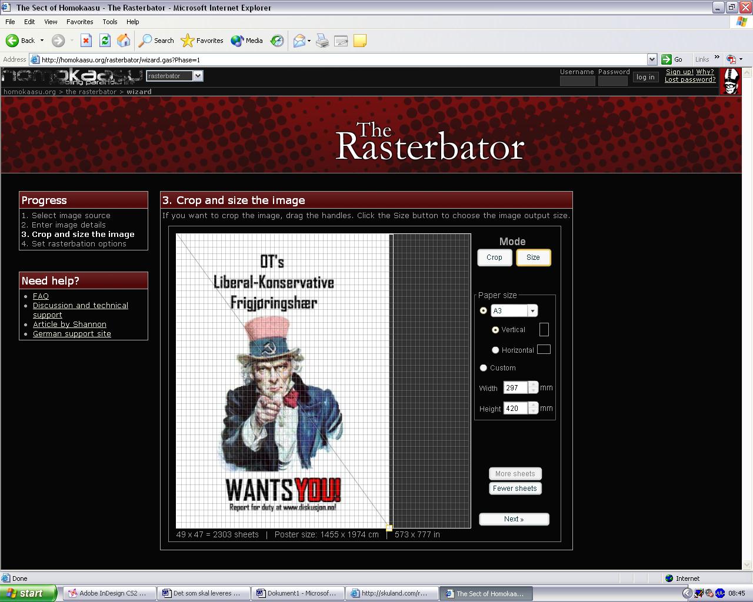Click the log in button

(645, 77)
